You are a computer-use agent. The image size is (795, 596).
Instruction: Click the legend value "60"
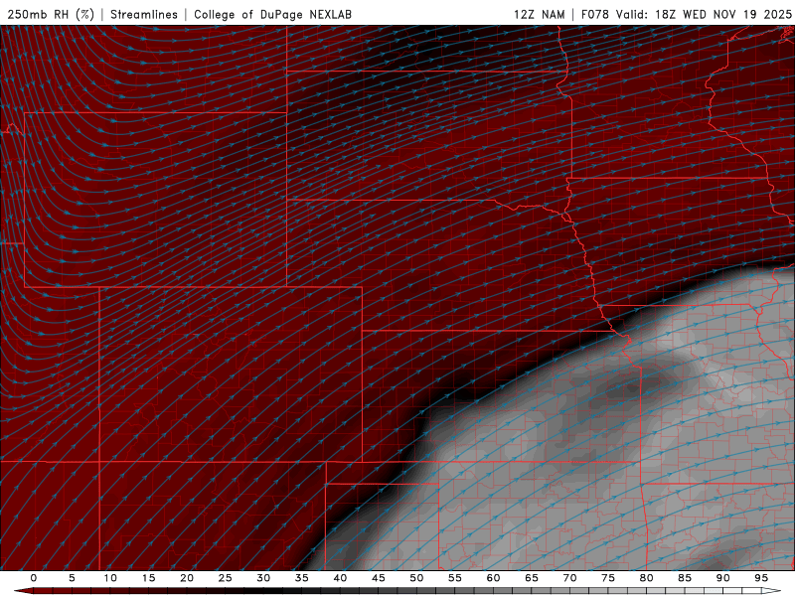[x=493, y=578]
